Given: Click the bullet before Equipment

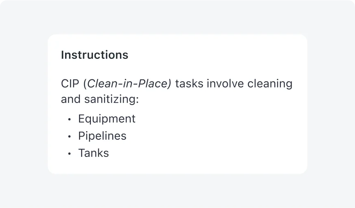Looking at the screenshot, I should (70, 119).
